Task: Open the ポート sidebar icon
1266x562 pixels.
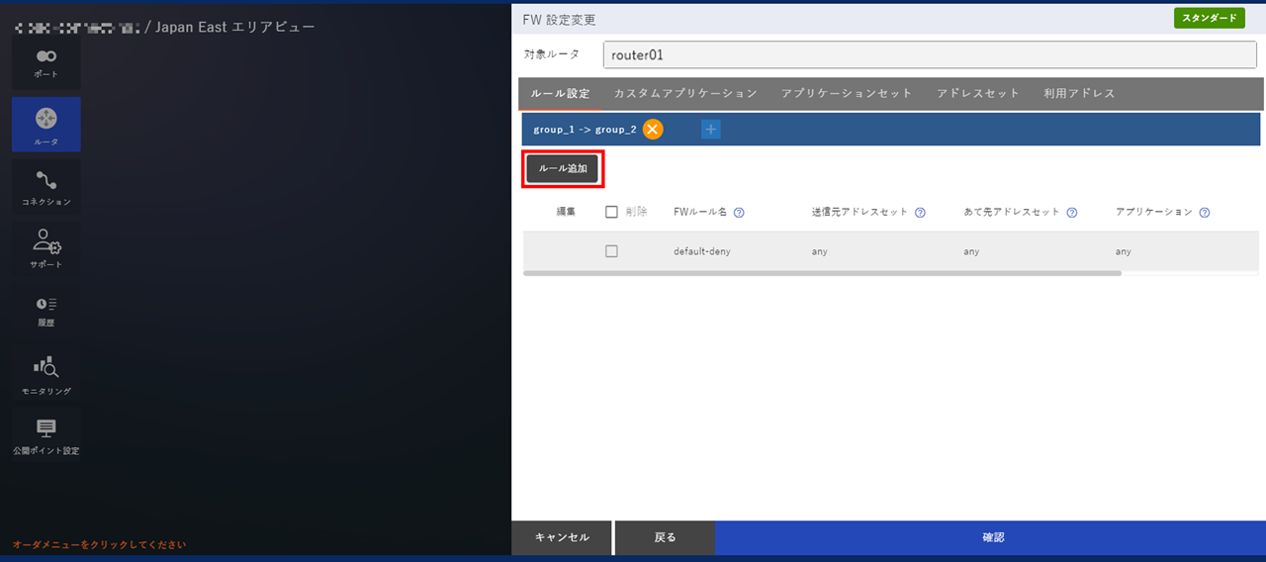Action: (46, 63)
